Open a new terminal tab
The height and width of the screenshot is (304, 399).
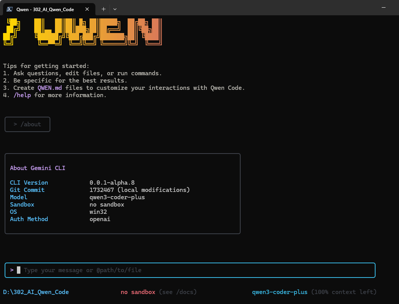103,9
